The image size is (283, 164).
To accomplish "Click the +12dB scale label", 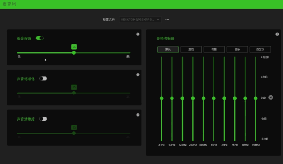I will 265,57.
